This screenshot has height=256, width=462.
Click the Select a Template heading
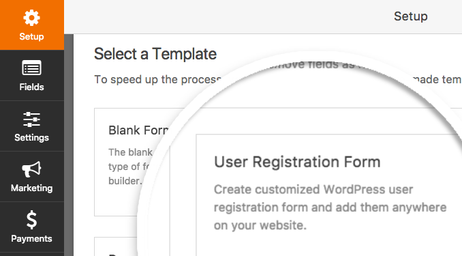coord(155,54)
